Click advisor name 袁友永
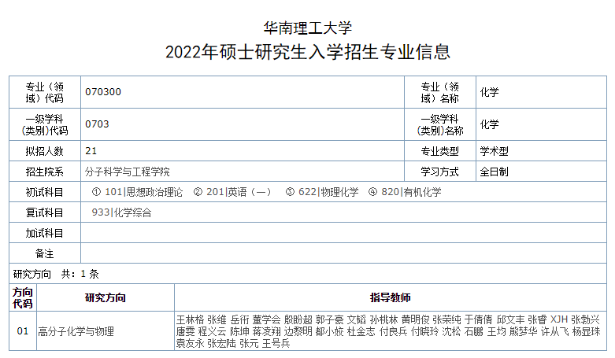This screenshot has width=615, height=358. point(190,344)
